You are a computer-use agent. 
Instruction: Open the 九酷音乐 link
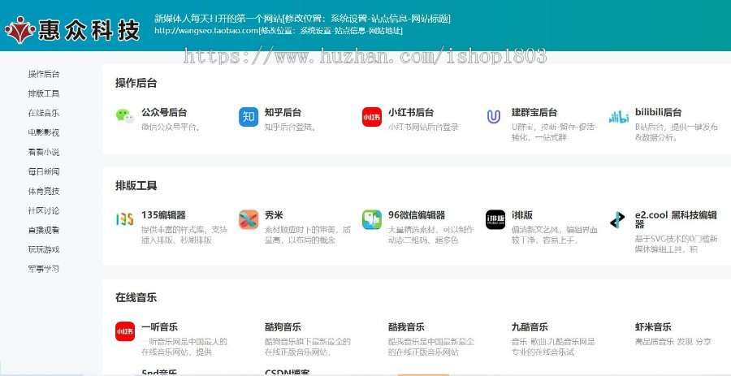(530, 327)
